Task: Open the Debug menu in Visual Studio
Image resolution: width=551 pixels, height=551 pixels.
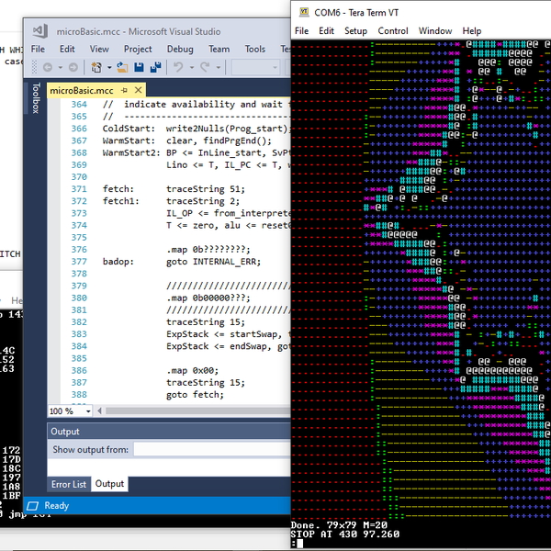Action: pyautogui.click(x=180, y=49)
